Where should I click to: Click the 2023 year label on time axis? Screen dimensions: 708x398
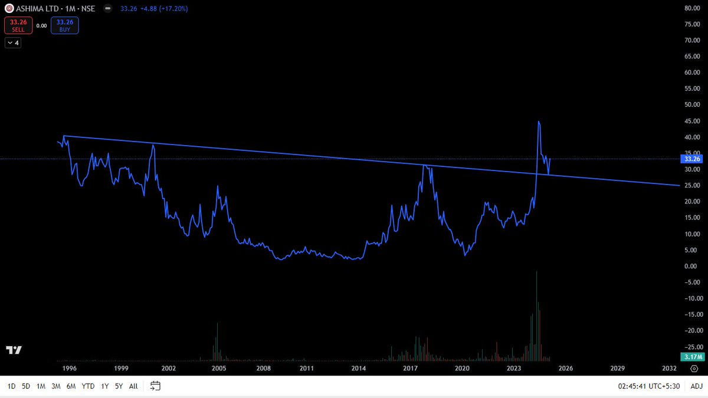pyautogui.click(x=514, y=368)
